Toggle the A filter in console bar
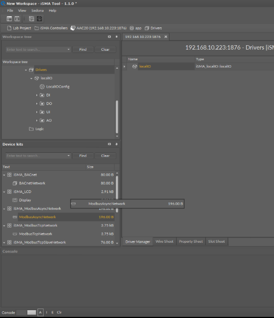Image resolution: width=274 pixels, height=318 pixels. 40,312
